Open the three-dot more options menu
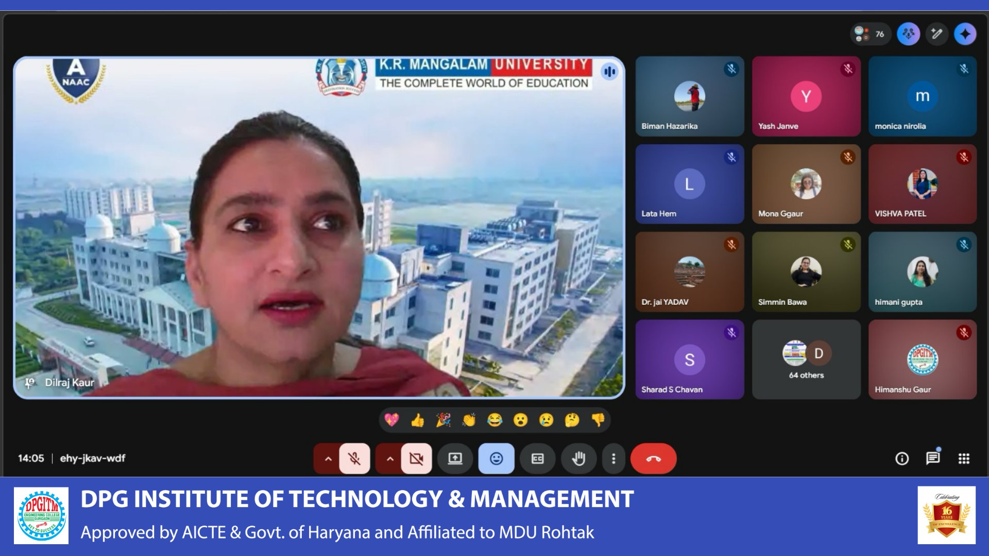 pyautogui.click(x=613, y=458)
